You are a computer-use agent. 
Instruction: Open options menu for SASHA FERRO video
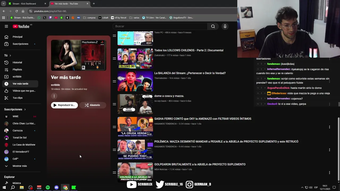[x=329, y=127]
